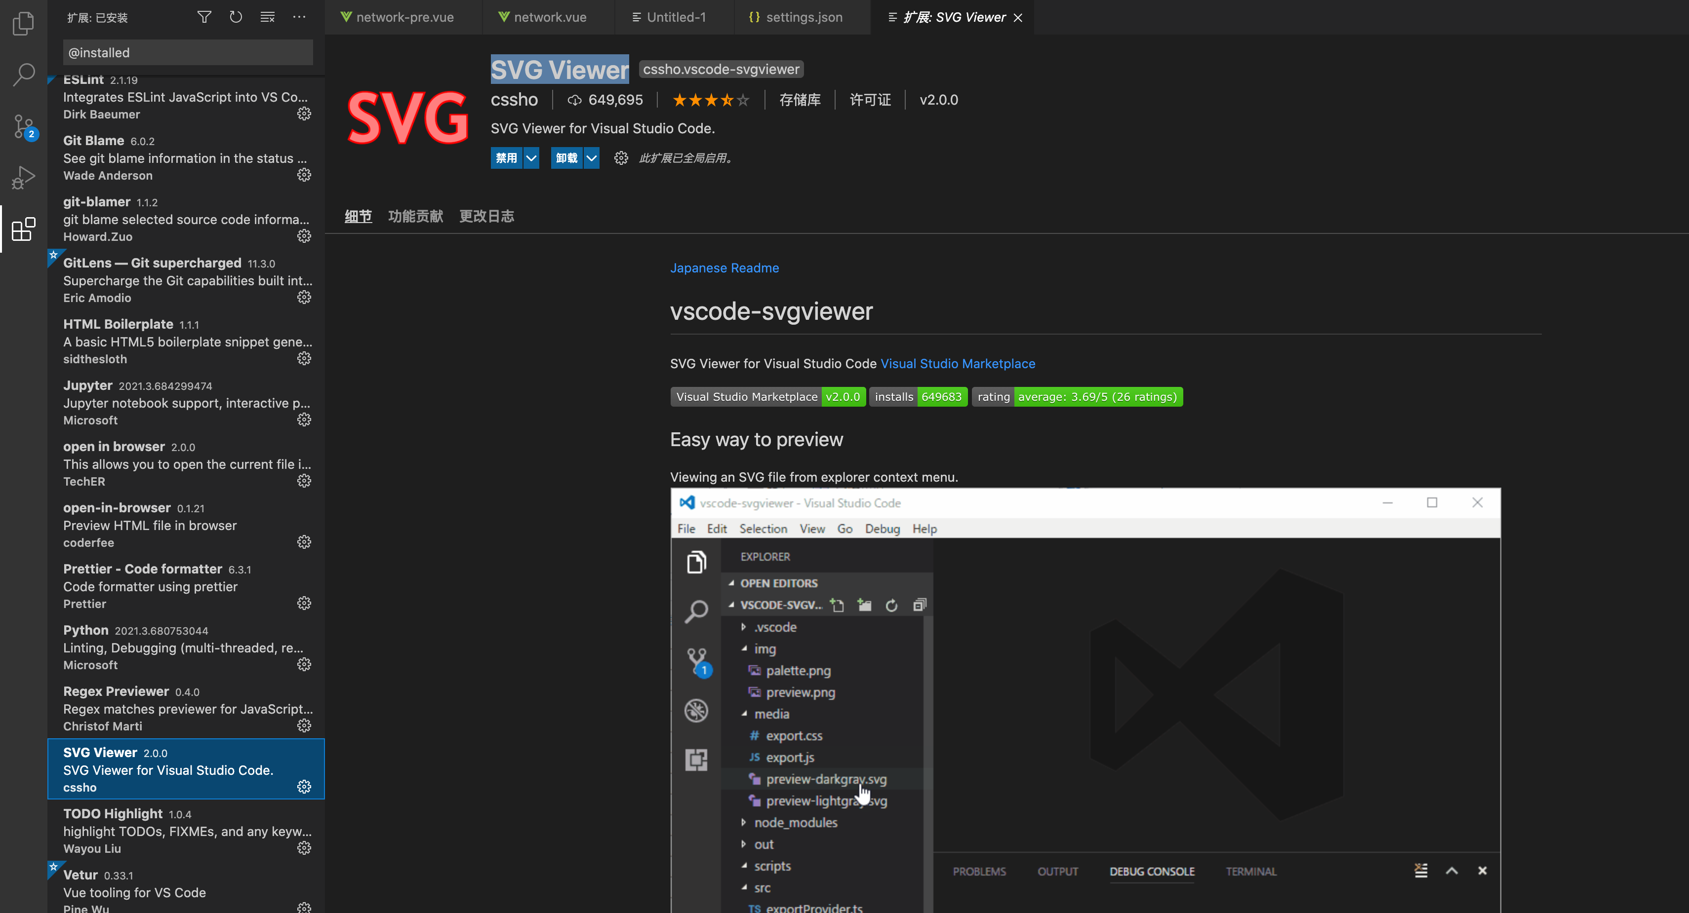Open the extensions panel more actions menu

tap(299, 17)
